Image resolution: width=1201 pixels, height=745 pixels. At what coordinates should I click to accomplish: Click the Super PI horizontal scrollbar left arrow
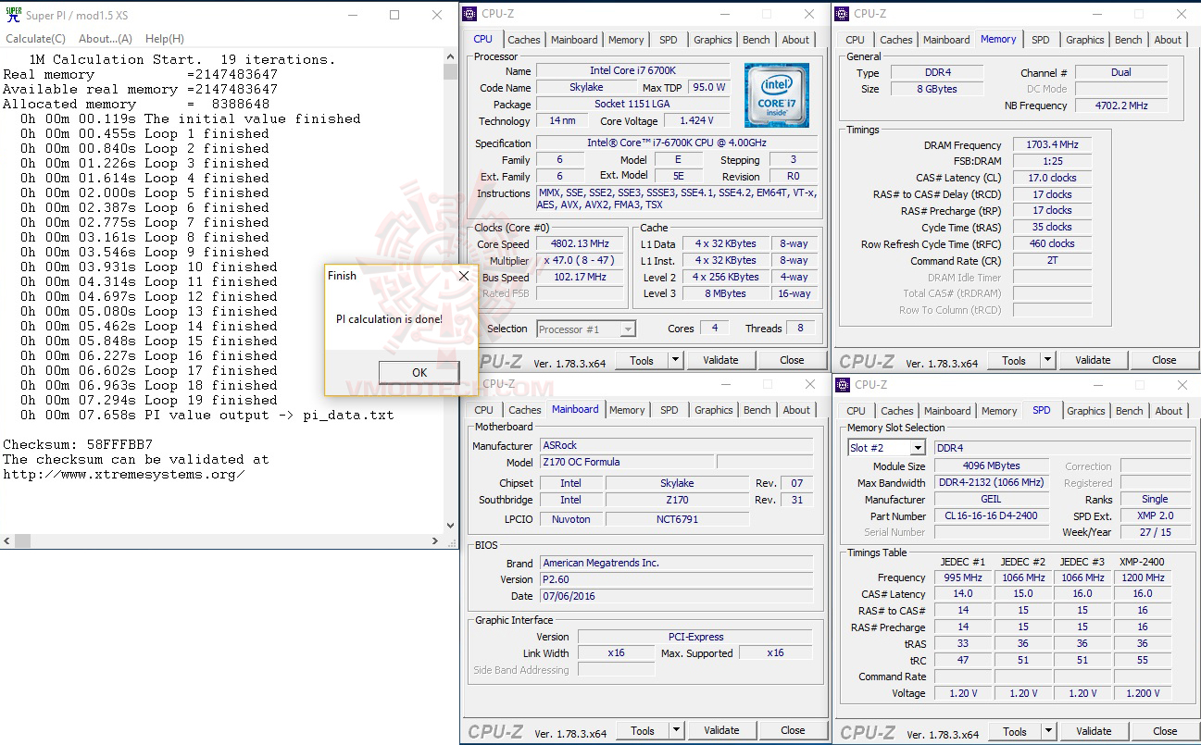click(x=7, y=540)
